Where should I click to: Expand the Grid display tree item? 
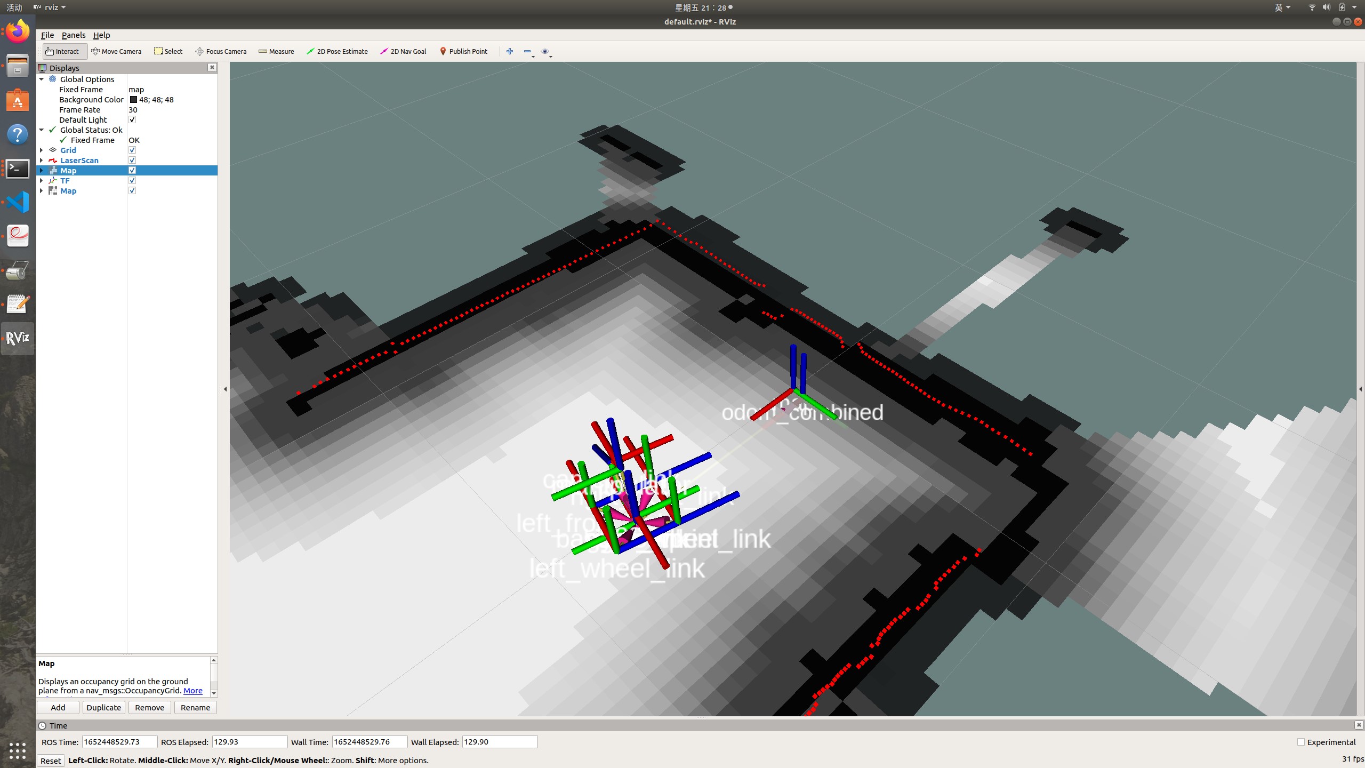point(42,150)
